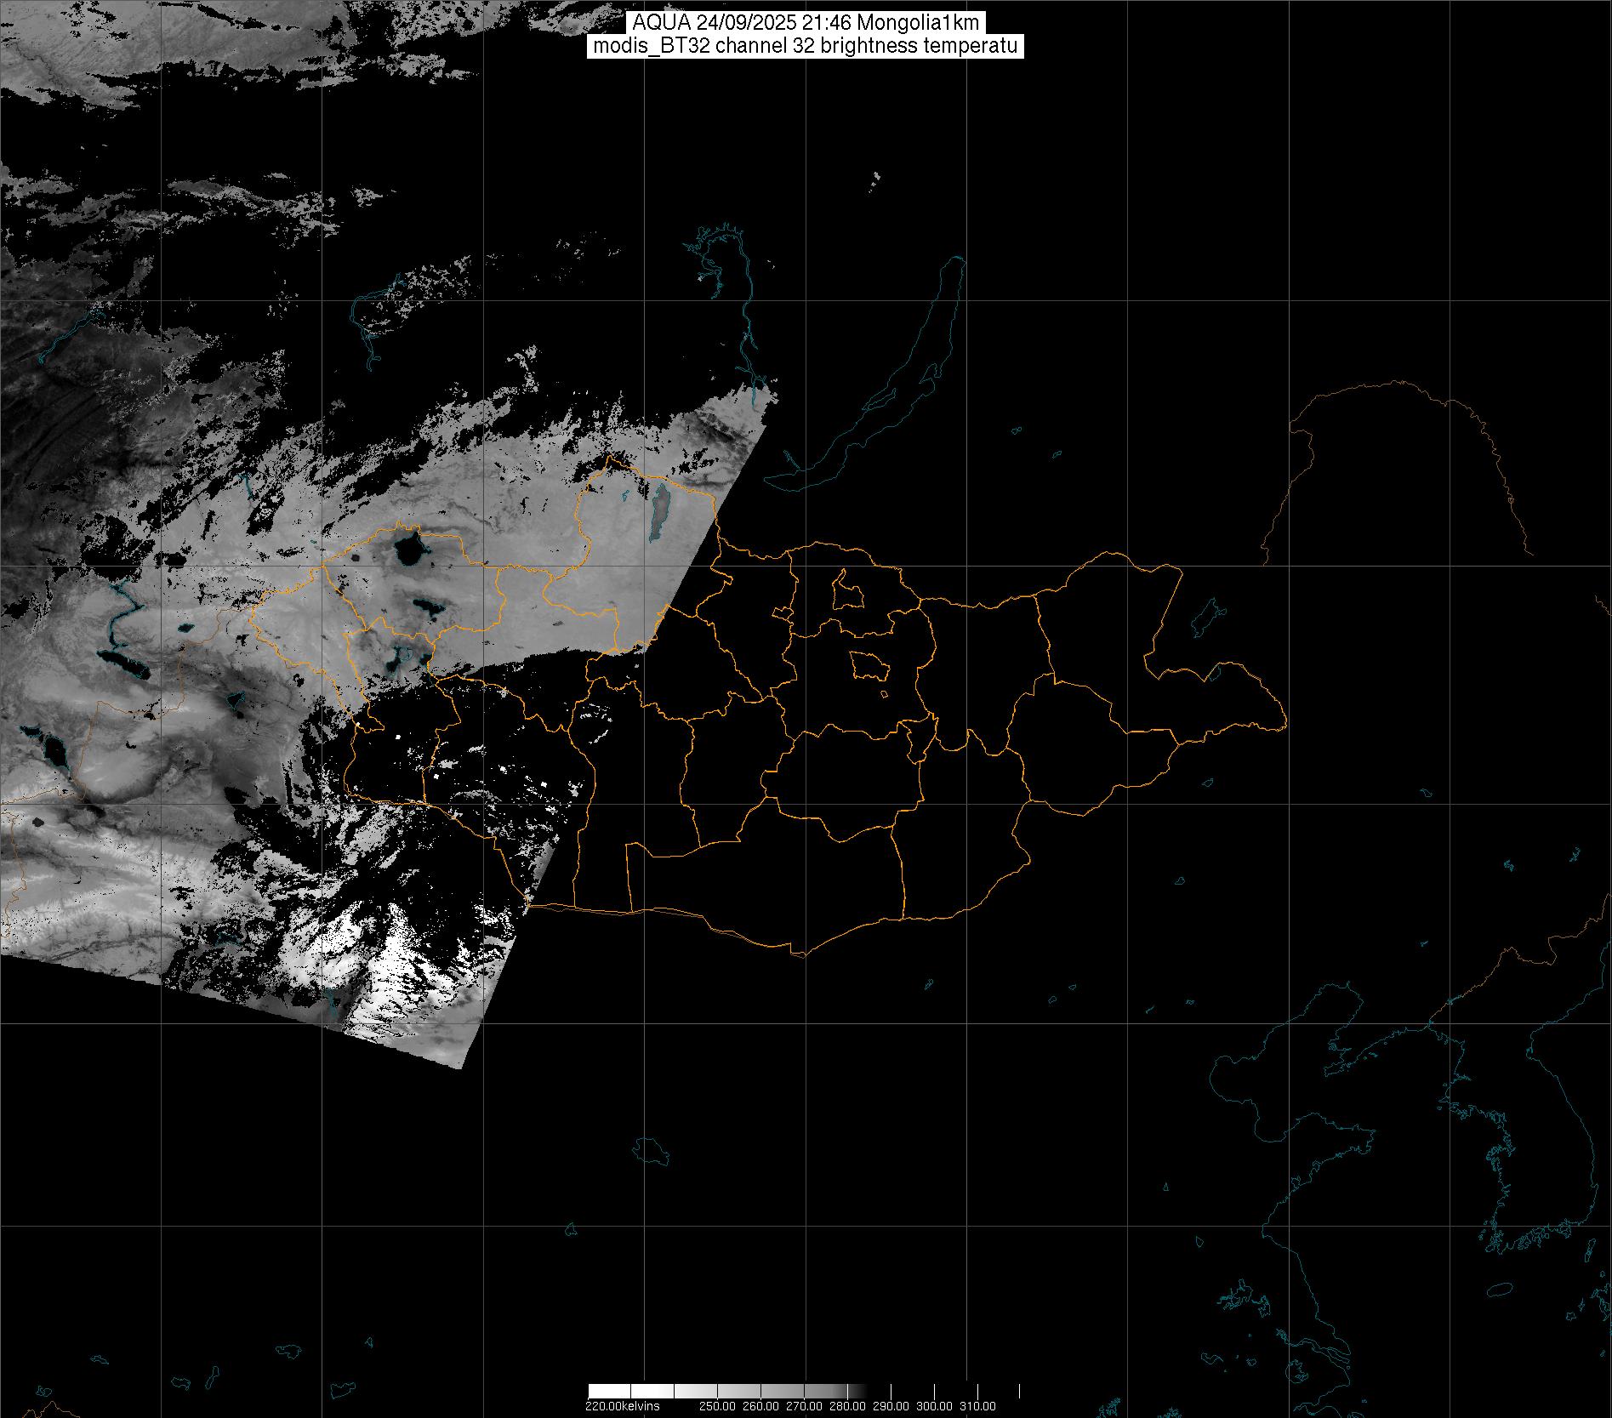
Task: Click the gray Lake Khövsgöl in northern Mongolia
Action: click(659, 515)
